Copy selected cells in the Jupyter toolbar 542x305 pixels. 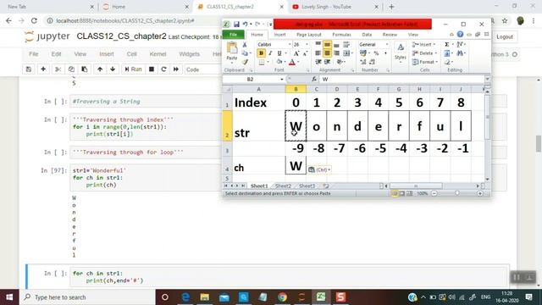point(71,69)
